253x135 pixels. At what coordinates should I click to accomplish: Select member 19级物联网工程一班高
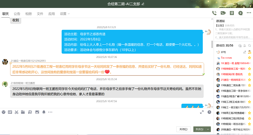pos(233,69)
